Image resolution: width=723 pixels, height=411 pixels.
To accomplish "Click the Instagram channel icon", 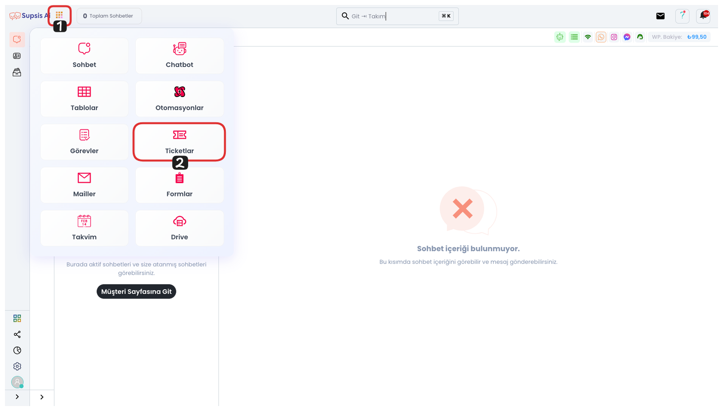I will [614, 37].
